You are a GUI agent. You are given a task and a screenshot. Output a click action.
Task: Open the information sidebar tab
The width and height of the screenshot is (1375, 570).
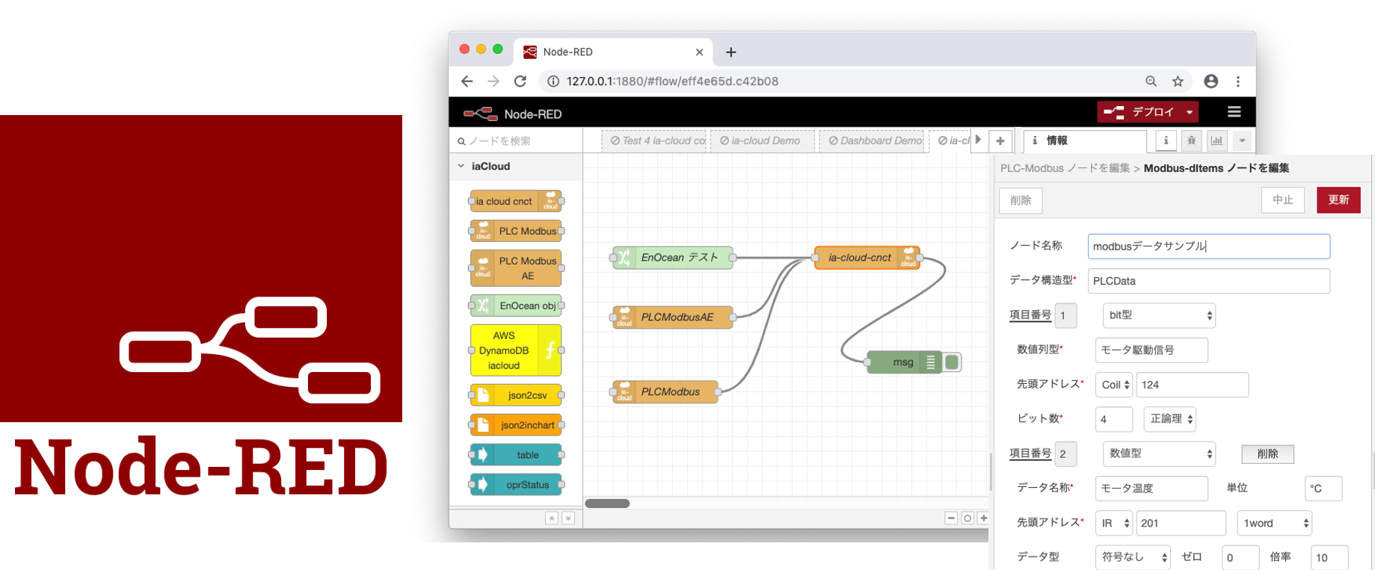coord(1084,140)
